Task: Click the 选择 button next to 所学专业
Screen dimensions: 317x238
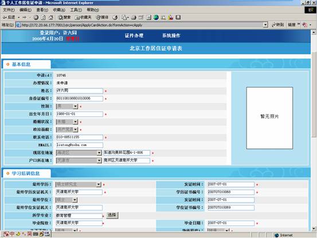Action: pyautogui.click(x=112, y=215)
